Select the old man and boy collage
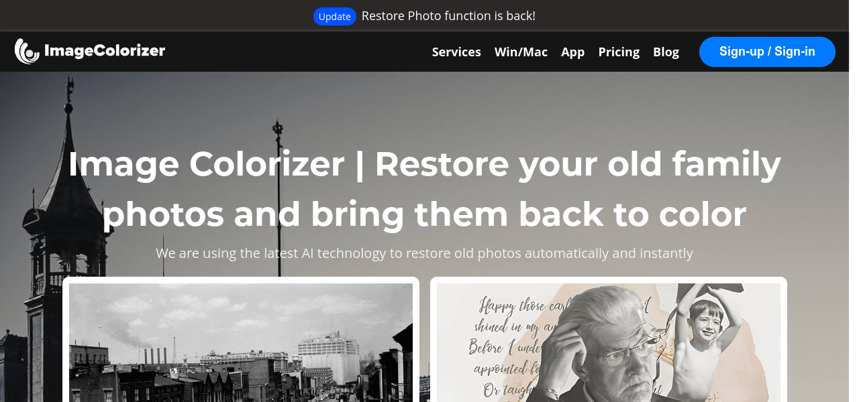The width and height of the screenshot is (859, 402). 609,342
